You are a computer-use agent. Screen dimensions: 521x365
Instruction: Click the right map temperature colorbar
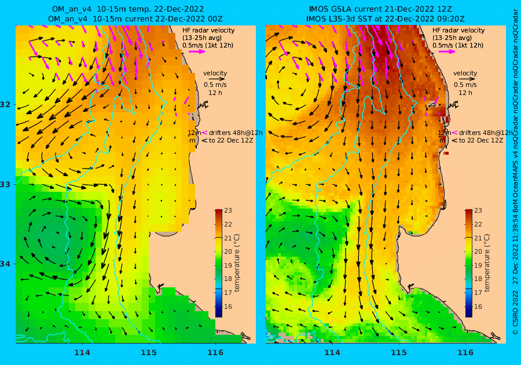point(468,263)
